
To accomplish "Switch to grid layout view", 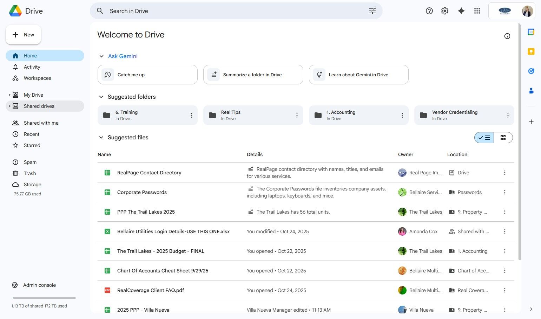I will point(503,138).
